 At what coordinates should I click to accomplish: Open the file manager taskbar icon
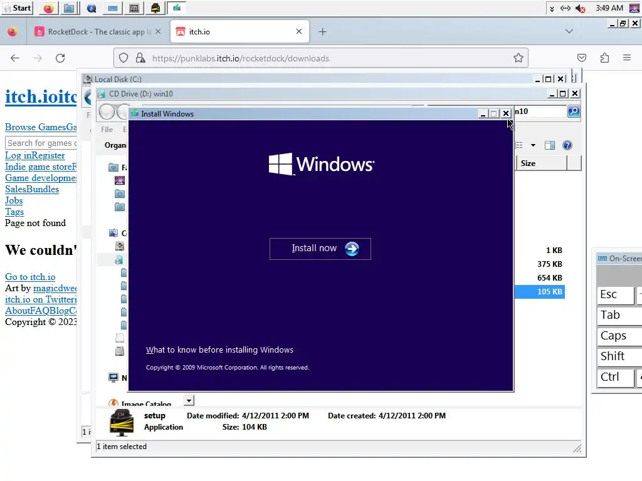coord(70,8)
